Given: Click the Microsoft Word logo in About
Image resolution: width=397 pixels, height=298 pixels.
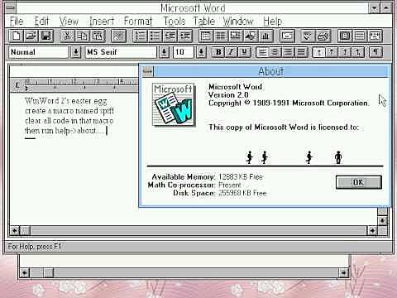Looking at the screenshot, I should [174, 104].
